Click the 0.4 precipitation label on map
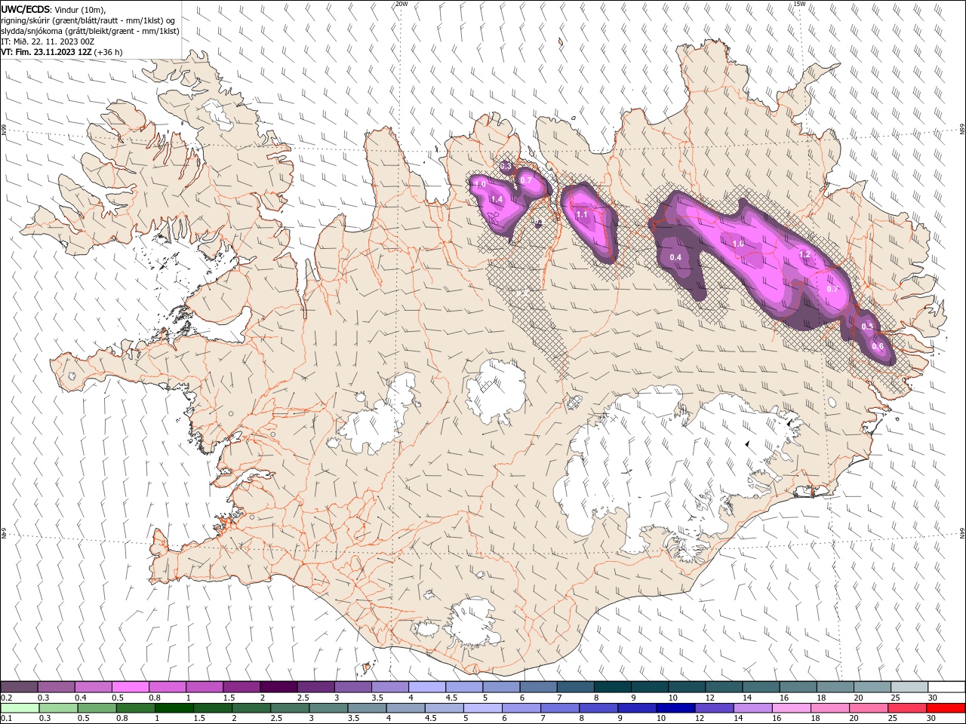966x724 pixels. point(675,258)
